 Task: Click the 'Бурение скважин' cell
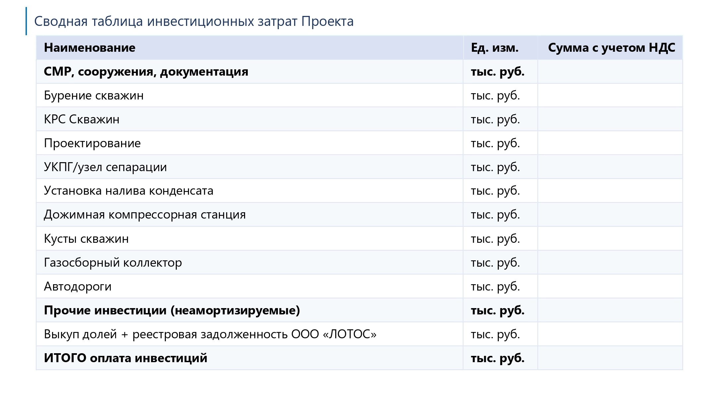94,96
